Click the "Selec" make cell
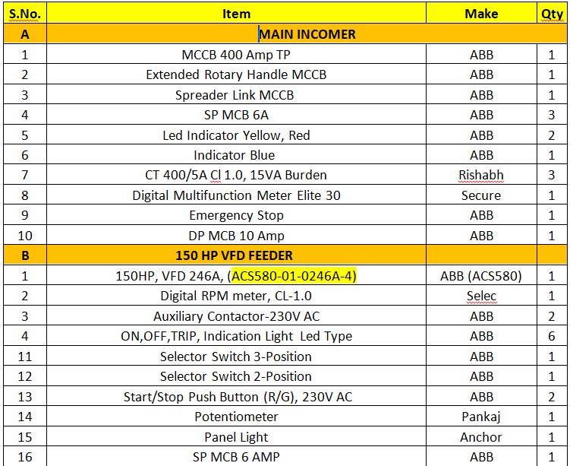 (481, 296)
